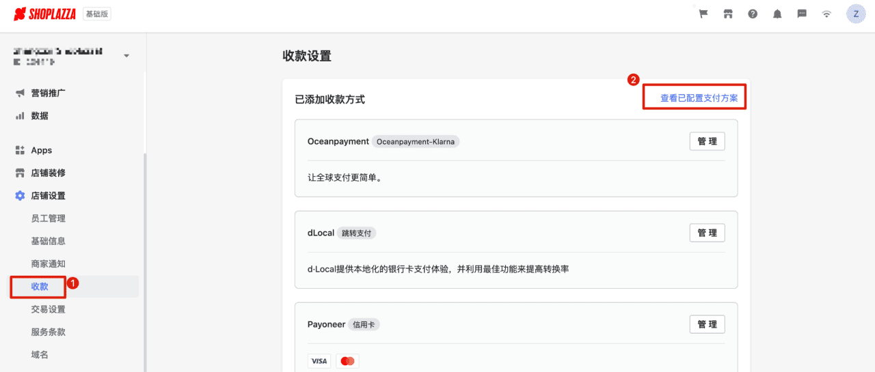The width and height of the screenshot is (875, 372).
Task: Click 管理 for dLocal
Action: pyautogui.click(x=707, y=233)
